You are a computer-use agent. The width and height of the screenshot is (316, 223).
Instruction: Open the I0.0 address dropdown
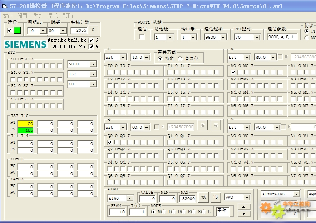[x=147, y=58]
